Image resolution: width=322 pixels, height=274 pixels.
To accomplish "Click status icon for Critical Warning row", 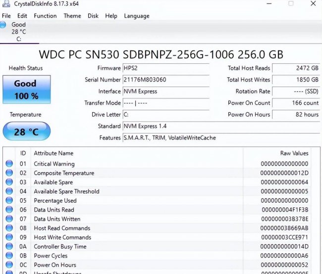I will click(x=9, y=164).
